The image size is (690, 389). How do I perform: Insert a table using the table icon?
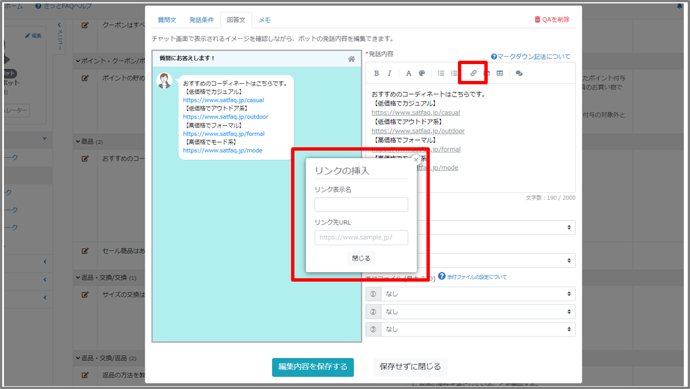click(500, 73)
